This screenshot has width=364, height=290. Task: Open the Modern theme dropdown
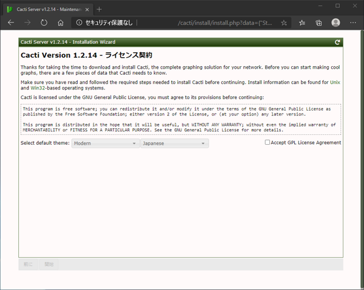click(106, 143)
